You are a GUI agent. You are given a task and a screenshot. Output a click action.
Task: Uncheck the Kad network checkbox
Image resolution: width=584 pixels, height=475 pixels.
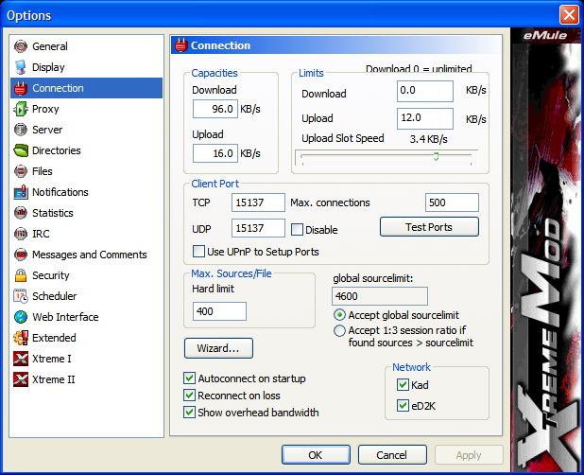(403, 385)
